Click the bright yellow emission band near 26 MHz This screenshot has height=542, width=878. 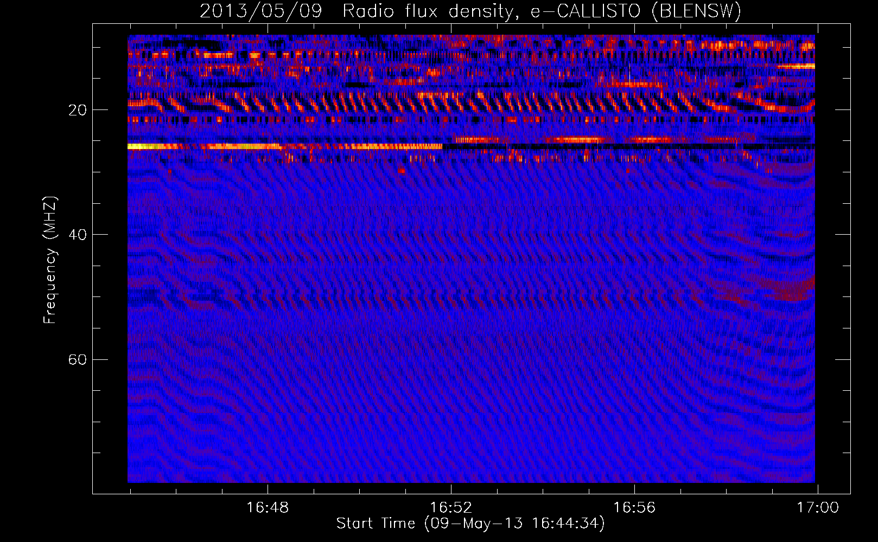pyautogui.click(x=285, y=146)
